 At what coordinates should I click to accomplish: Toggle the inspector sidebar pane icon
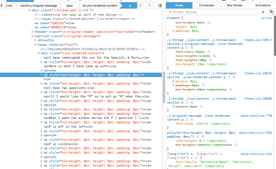(x=160, y=6)
